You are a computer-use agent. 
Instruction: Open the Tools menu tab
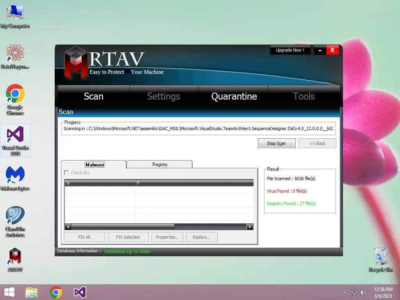(304, 96)
